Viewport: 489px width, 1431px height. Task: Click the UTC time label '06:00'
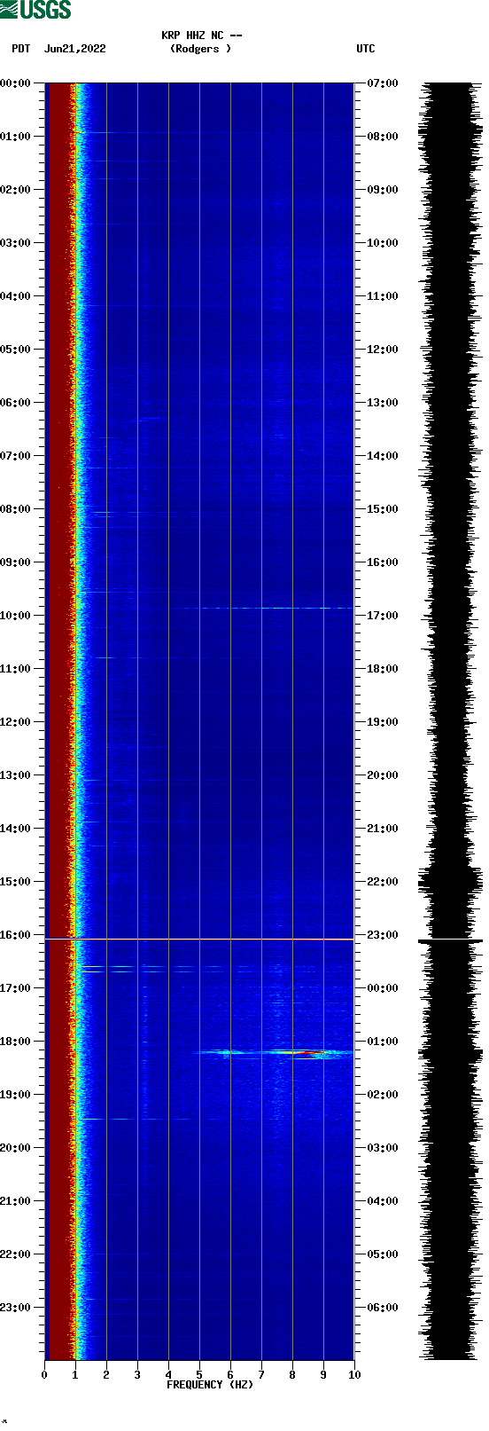[x=383, y=1307]
